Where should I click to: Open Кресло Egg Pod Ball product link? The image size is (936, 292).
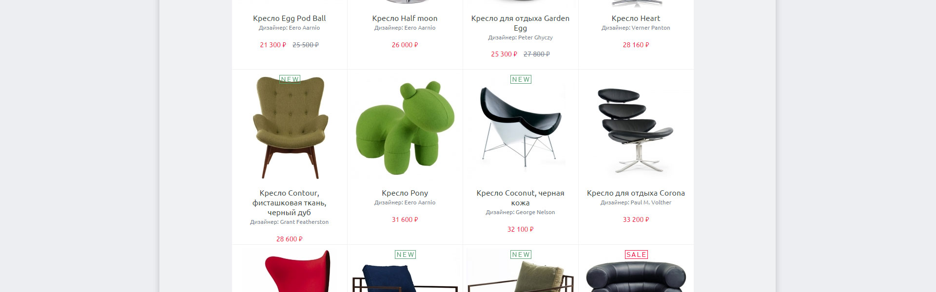[x=290, y=18]
